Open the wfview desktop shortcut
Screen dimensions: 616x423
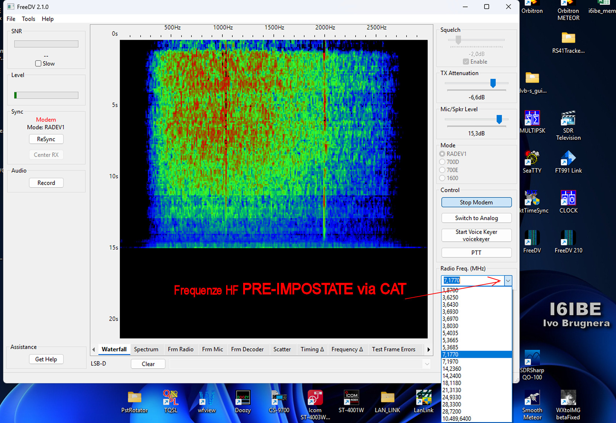[207, 398]
